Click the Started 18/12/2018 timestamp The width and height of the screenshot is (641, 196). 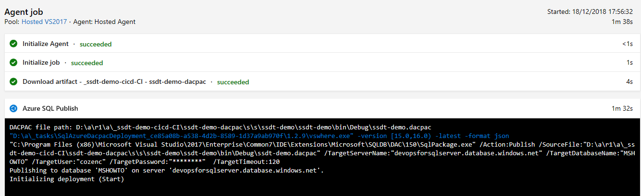[590, 12]
